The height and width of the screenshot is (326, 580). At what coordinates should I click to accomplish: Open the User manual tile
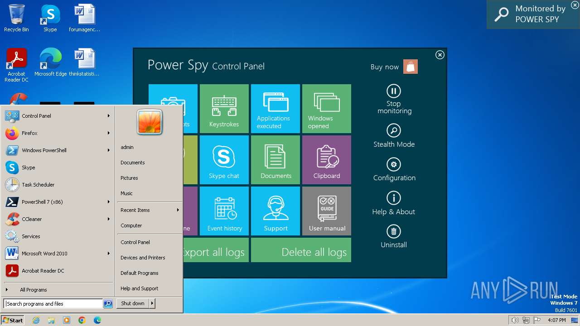[327, 211]
